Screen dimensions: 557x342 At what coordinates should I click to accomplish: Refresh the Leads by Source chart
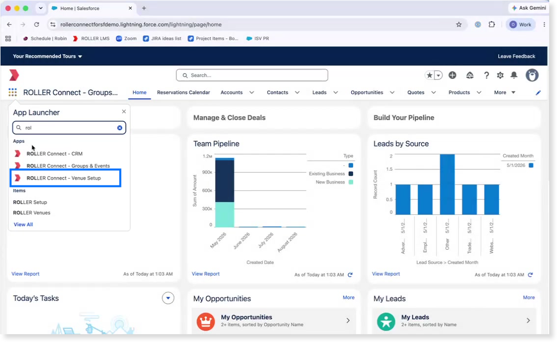pyautogui.click(x=530, y=275)
